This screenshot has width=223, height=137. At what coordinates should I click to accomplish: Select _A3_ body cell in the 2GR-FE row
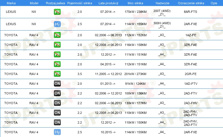pos(162,74)
